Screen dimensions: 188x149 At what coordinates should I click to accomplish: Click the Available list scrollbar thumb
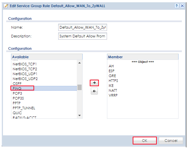(x=79, y=87)
